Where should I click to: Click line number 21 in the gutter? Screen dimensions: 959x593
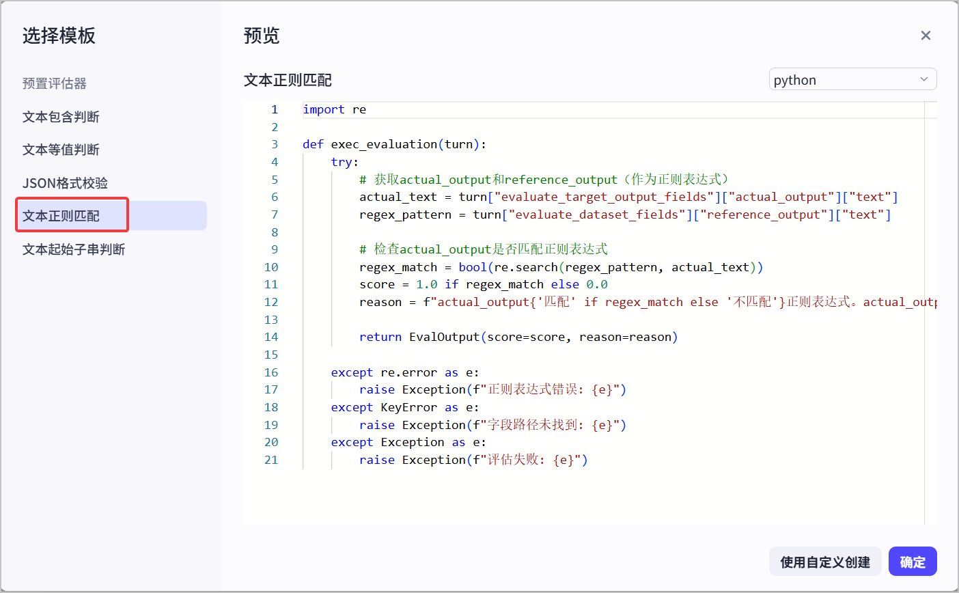tap(271, 460)
